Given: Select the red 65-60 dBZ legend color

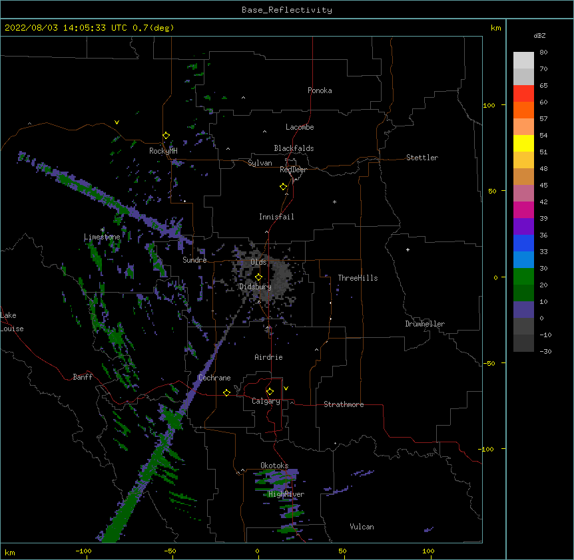Looking at the screenshot, I should point(523,93).
